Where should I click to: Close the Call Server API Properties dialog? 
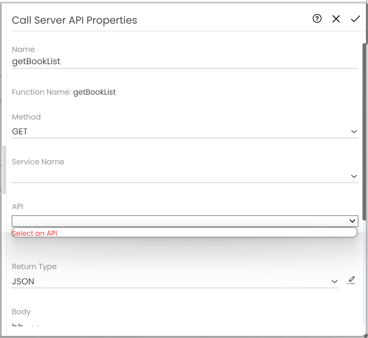coord(336,19)
